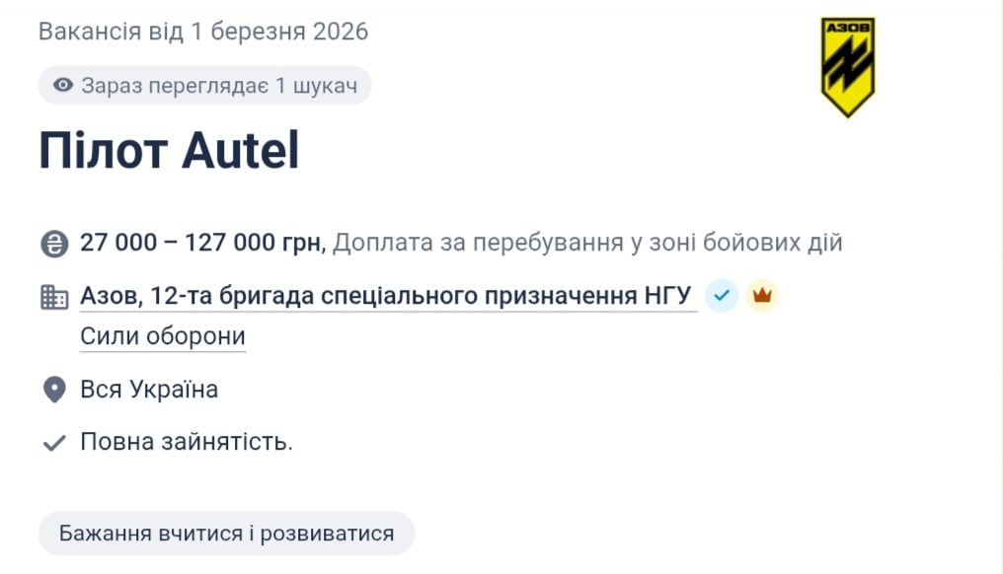Toggle the viewers indicator badge
The height and width of the screenshot is (574, 1003).
[x=204, y=85]
